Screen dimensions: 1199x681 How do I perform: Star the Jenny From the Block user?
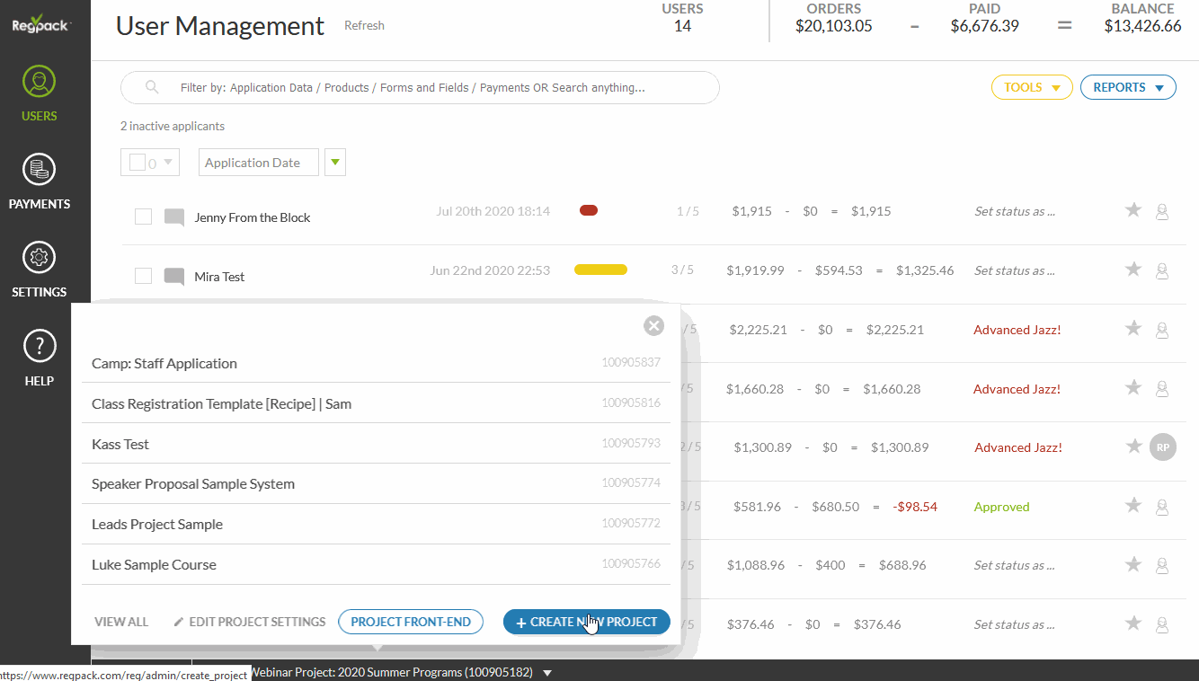point(1133,210)
